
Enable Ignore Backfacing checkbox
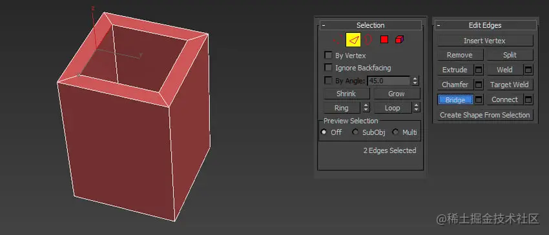328,68
